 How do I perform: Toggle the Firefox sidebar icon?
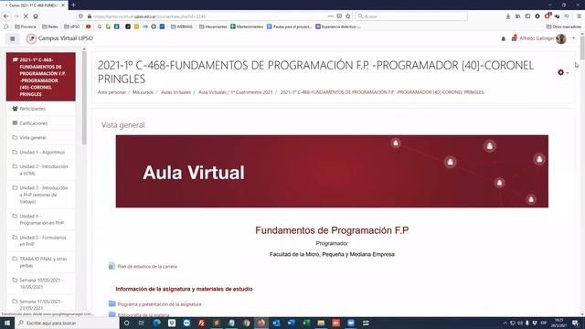527,16
